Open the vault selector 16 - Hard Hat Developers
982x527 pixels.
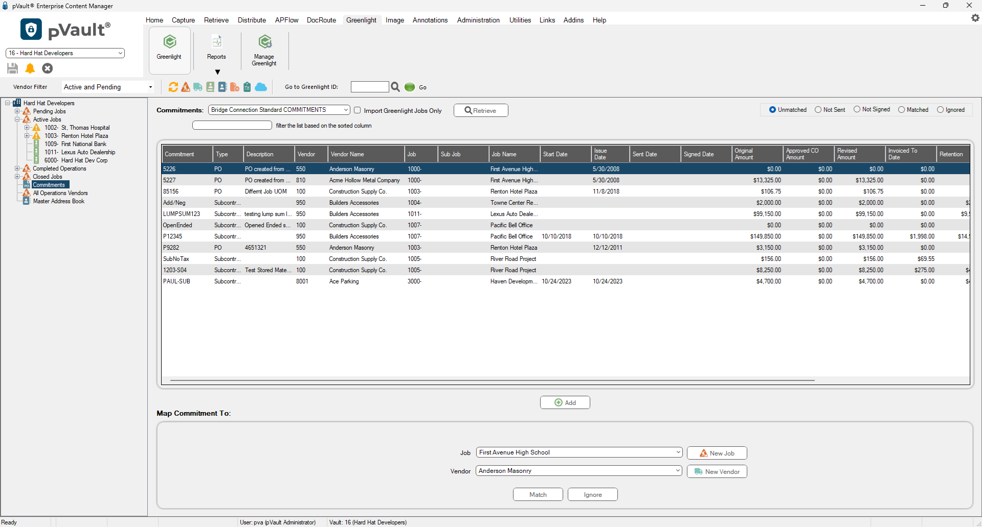(65, 53)
